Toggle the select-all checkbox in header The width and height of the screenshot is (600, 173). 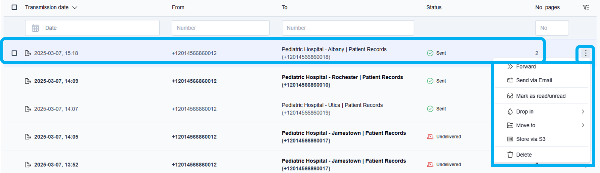click(14, 7)
